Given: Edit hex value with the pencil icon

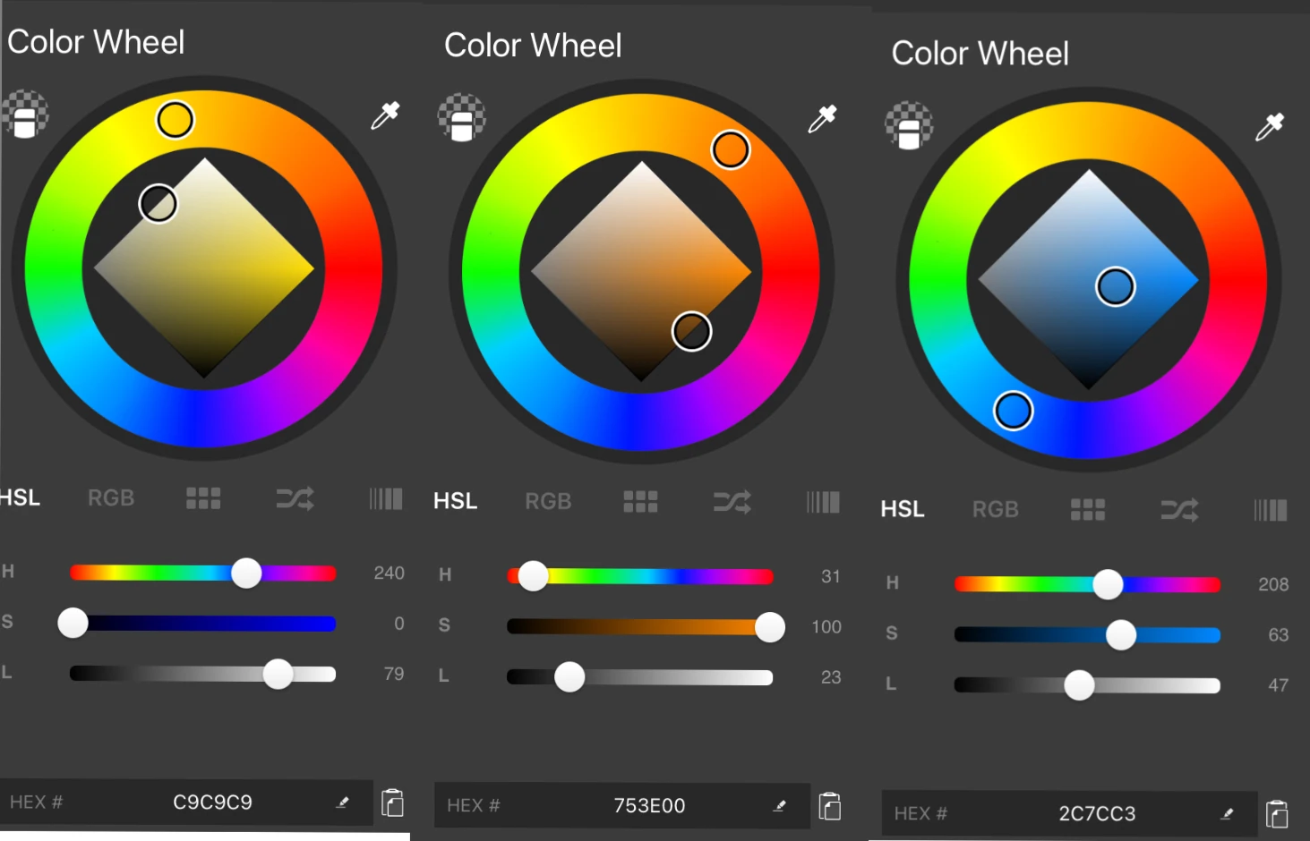Looking at the screenshot, I should [341, 803].
